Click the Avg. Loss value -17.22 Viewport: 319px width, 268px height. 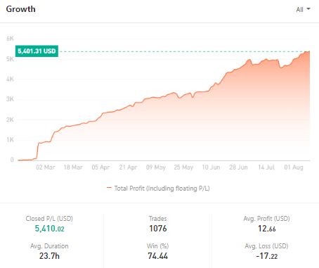click(x=267, y=256)
